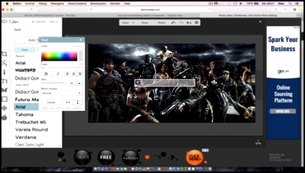The image size is (305, 173).
Task: Toggle bold formatting in the Text panel
Action: [46, 74]
